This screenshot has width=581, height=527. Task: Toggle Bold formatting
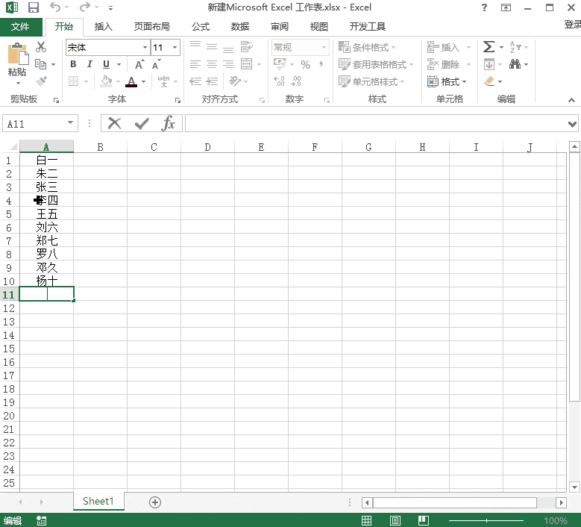pyautogui.click(x=73, y=64)
